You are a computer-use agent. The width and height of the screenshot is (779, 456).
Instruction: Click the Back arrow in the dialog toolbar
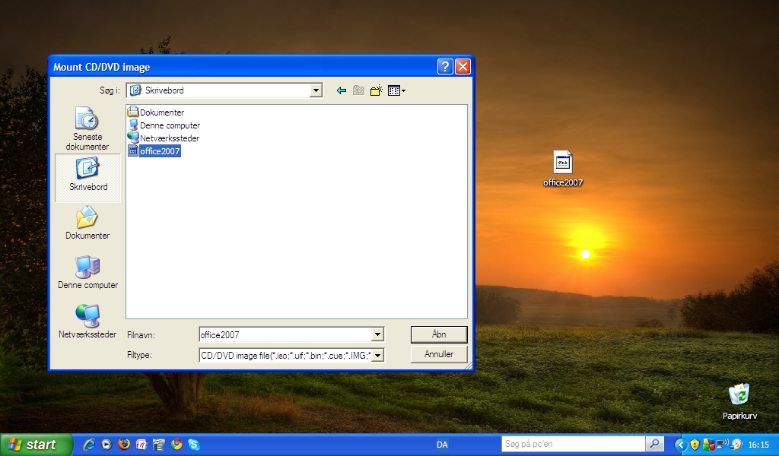(x=341, y=90)
